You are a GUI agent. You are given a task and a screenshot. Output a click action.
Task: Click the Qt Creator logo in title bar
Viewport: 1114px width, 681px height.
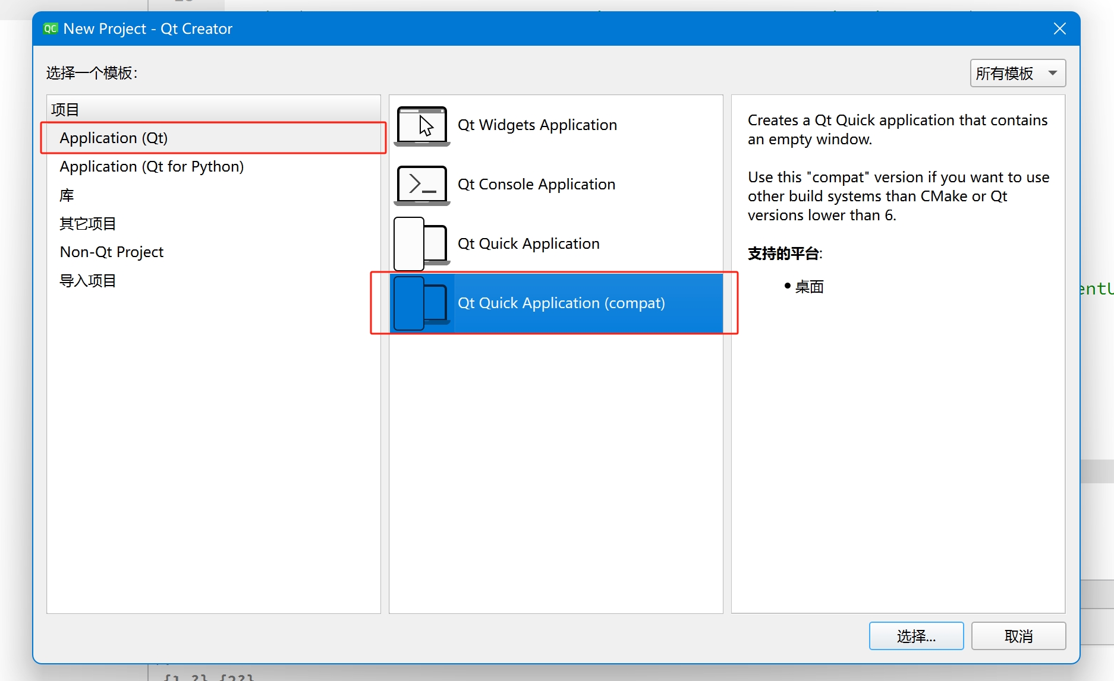(x=51, y=28)
